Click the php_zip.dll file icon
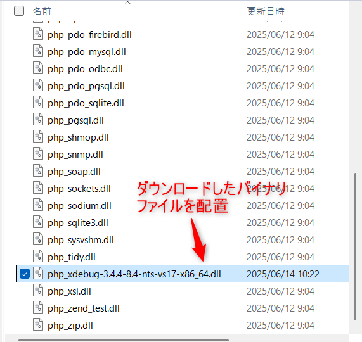 [x=38, y=324]
